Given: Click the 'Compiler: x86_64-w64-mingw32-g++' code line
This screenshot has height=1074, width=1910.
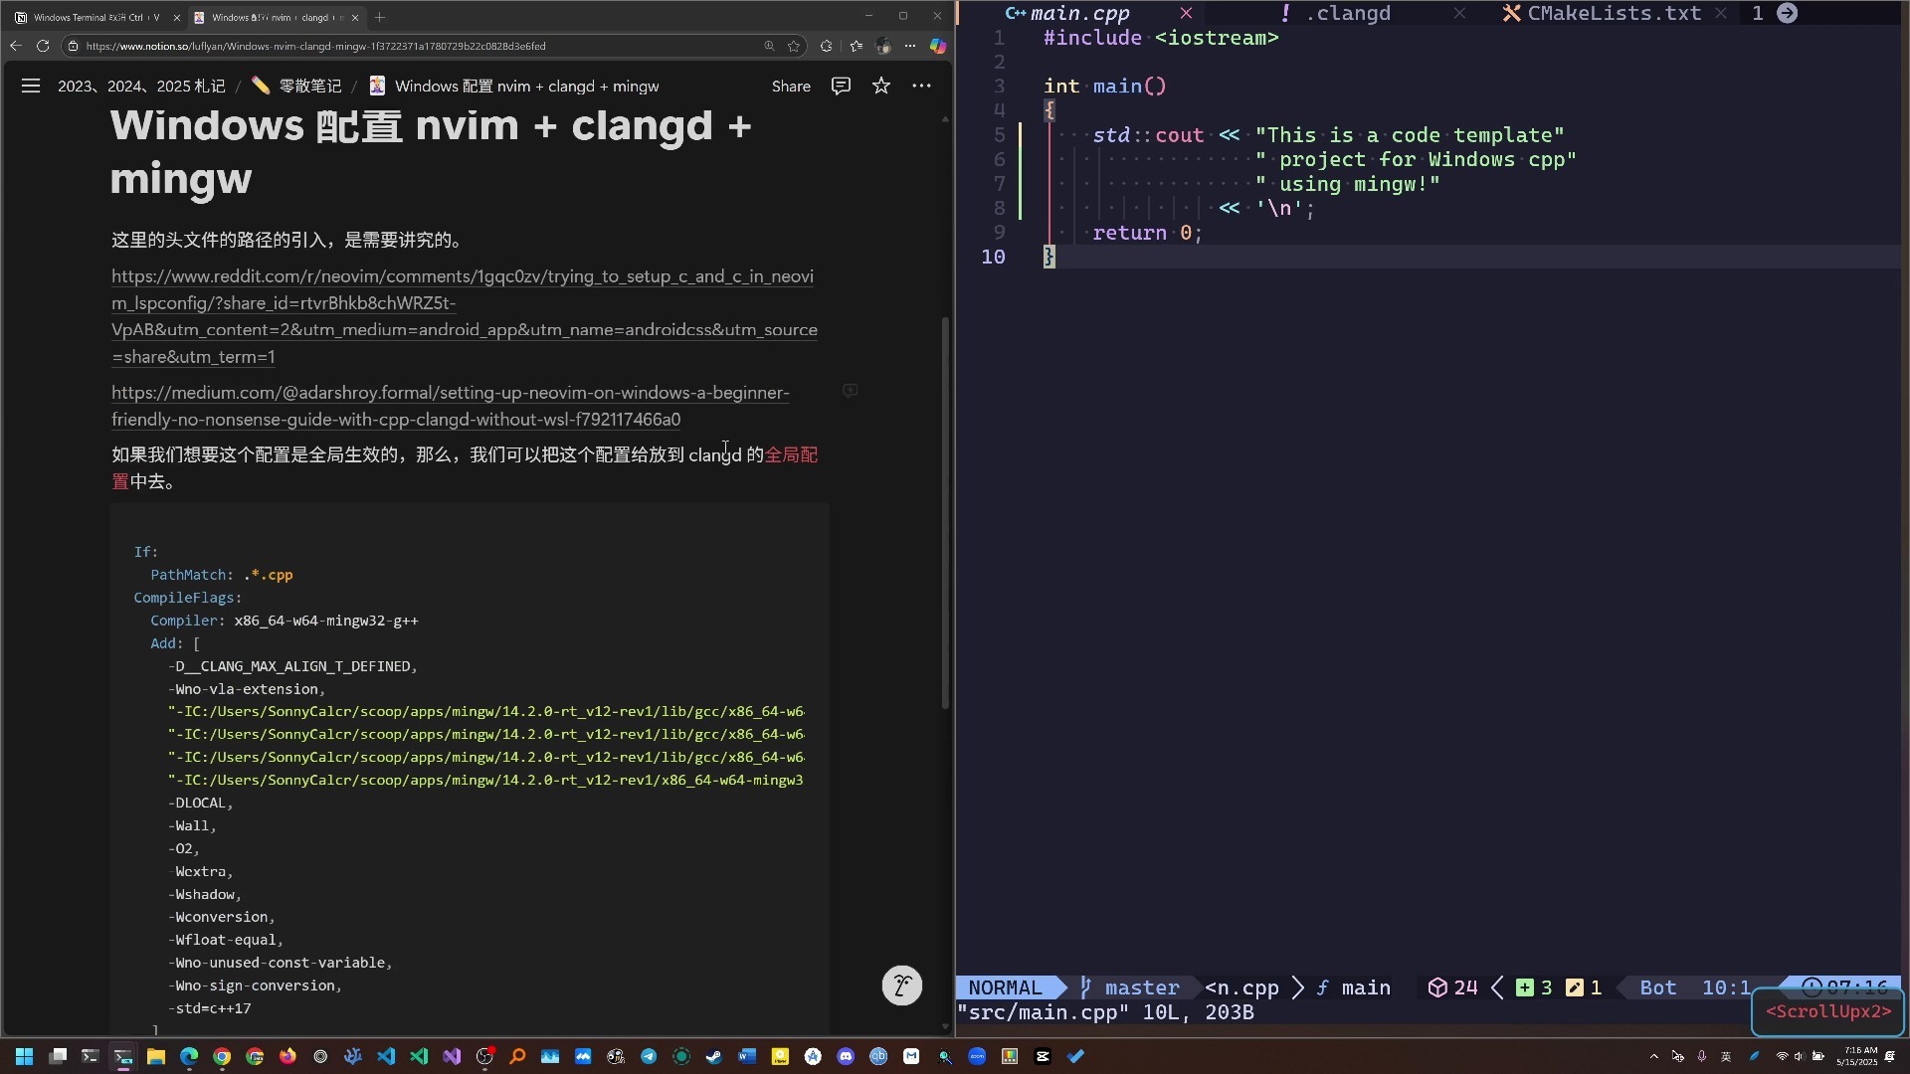Looking at the screenshot, I should tap(285, 621).
